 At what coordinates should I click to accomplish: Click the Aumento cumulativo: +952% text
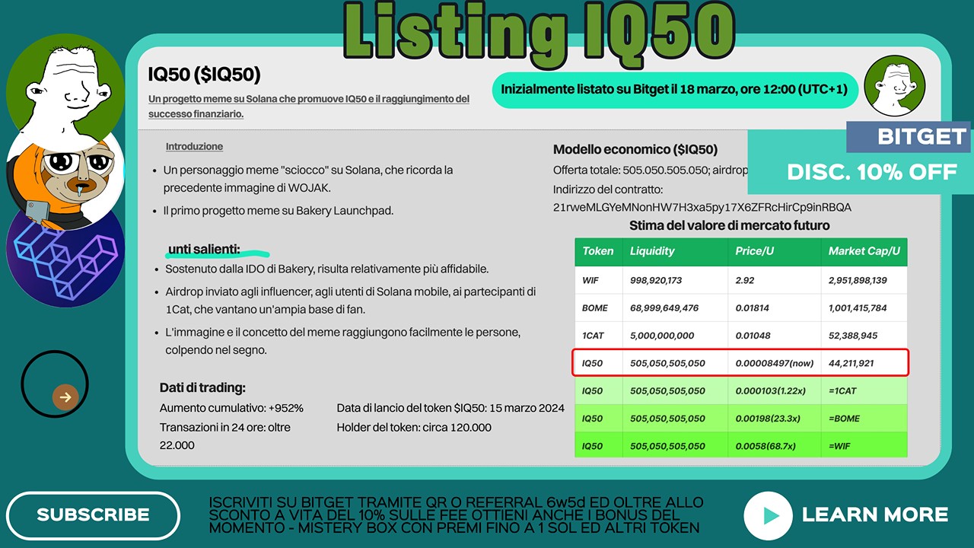(x=231, y=409)
